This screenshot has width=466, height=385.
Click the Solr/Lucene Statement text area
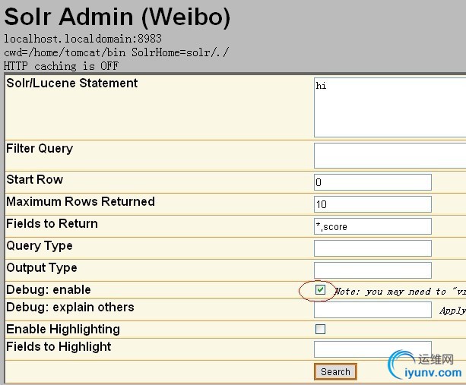pyautogui.click(x=390, y=108)
